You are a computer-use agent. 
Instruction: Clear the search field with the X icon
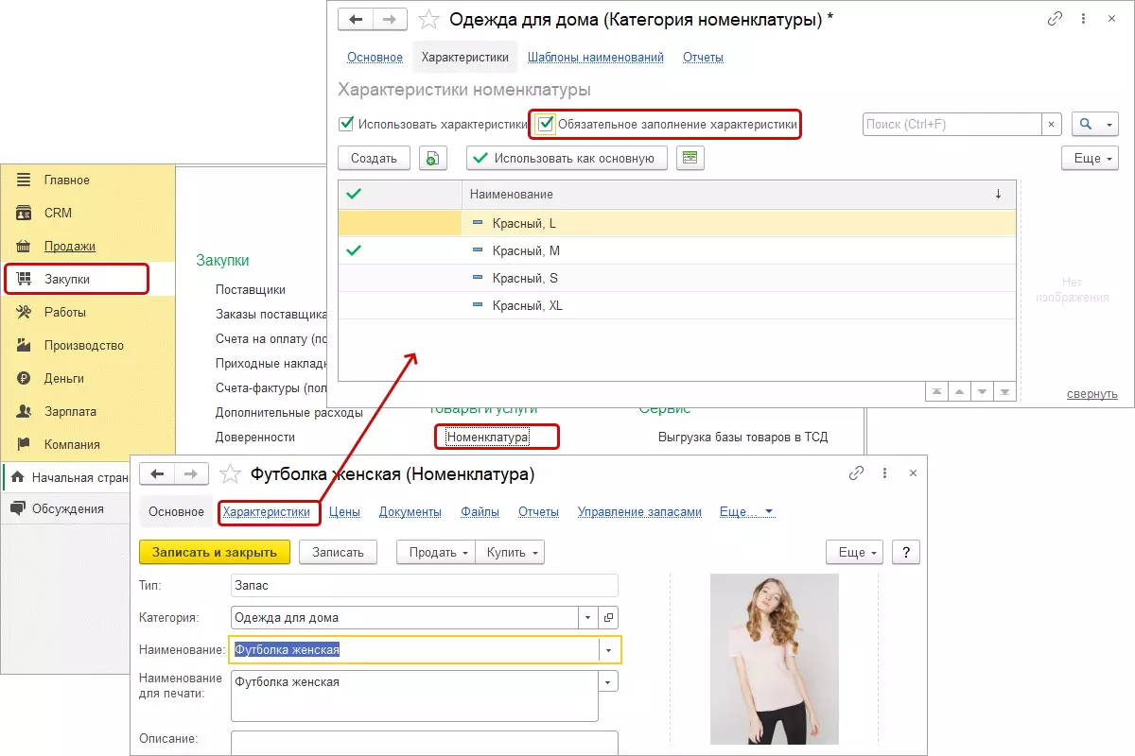[x=1052, y=124]
